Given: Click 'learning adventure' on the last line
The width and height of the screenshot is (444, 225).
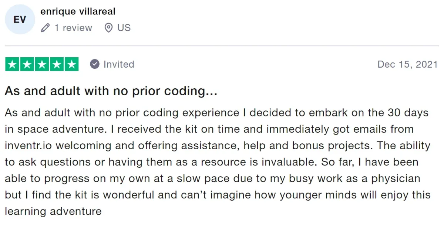Looking at the screenshot, I should (53, 212).
